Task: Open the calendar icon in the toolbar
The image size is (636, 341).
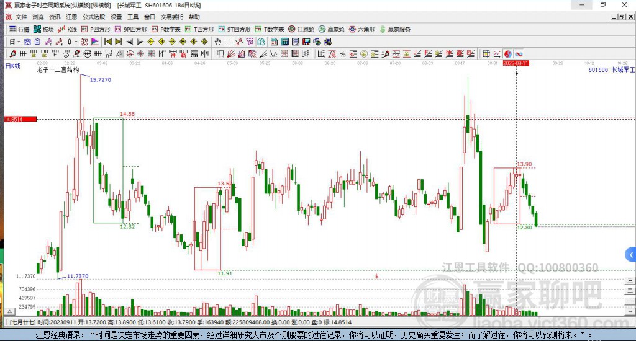Action: click(274, 42)
